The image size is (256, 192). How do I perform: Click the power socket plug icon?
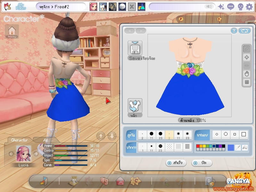pyautogui.click(x=210, y=181)
